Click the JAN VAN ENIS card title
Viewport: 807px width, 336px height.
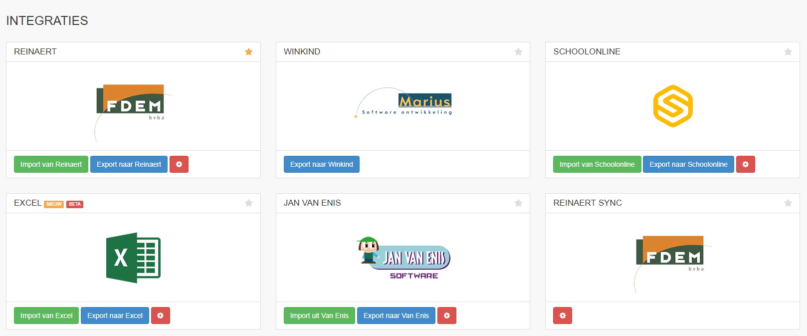point(312,203)
